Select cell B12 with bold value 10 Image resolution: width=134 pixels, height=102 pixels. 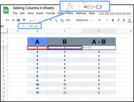[x=37, y=84]
